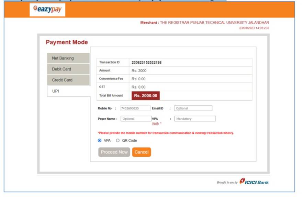Screen dimensions: 303x197
Task: Click the Payment Mode heading
Action: pos(67,42)
